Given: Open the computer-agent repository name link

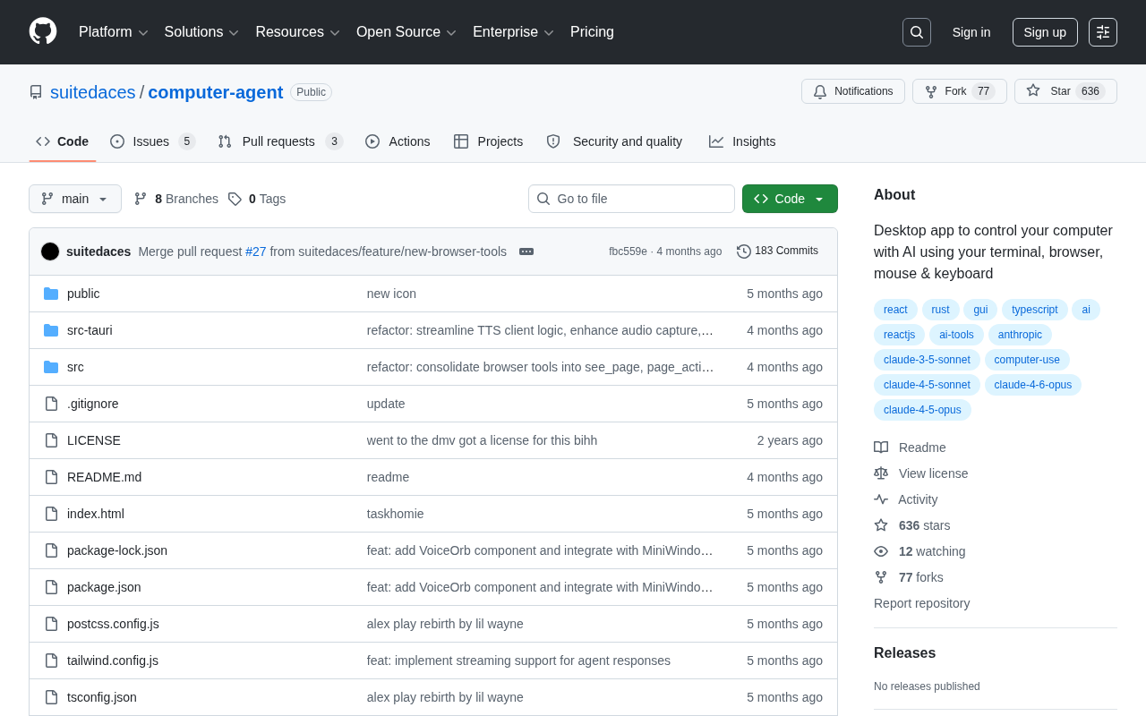Looking at the screenshot, I should [x=216, y=92].
